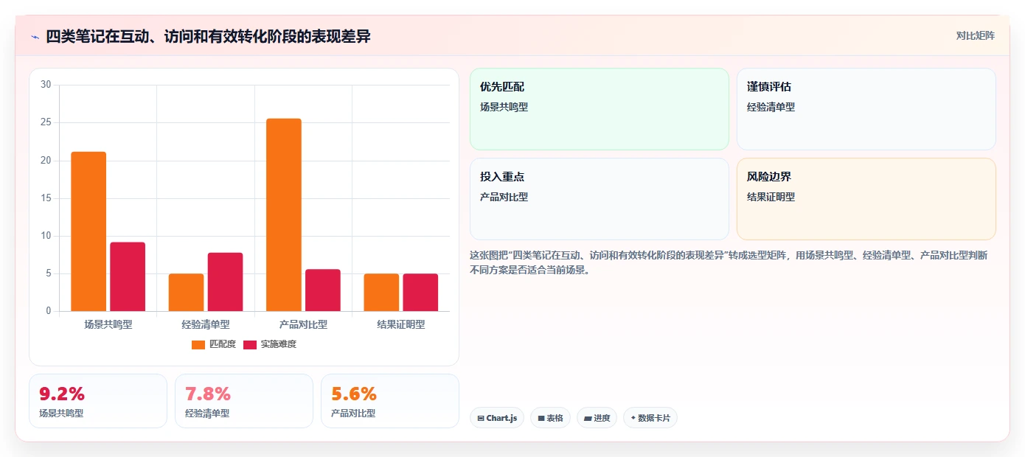The width and height of the screenshot is (1025, 457).
Task: Click the y-axis value 30
Action: pos(46,85)
